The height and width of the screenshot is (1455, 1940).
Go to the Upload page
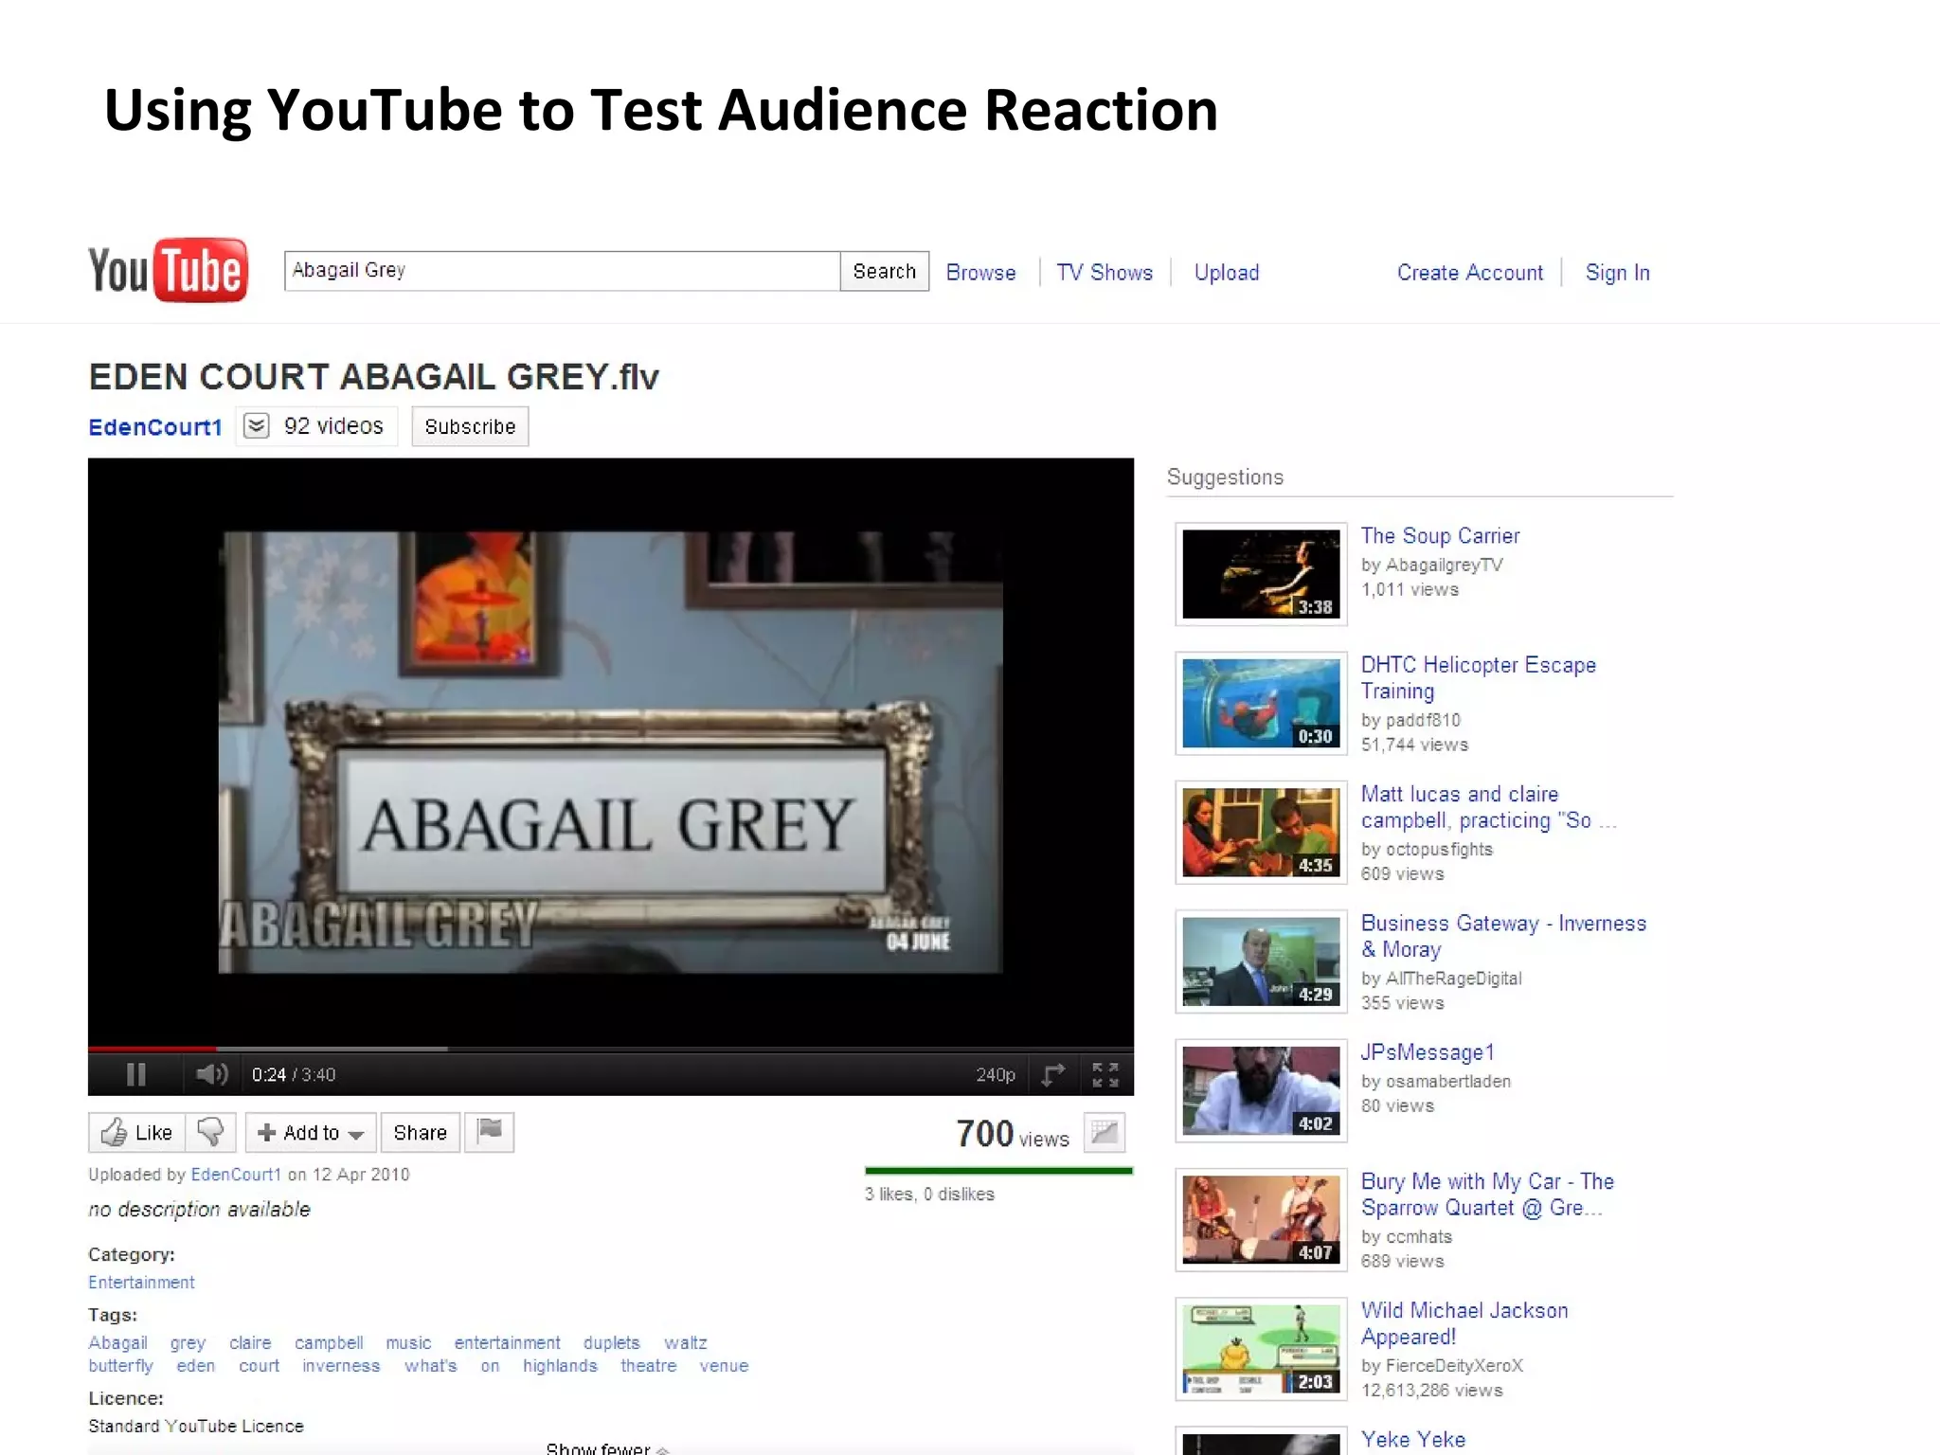point(1227,273)
